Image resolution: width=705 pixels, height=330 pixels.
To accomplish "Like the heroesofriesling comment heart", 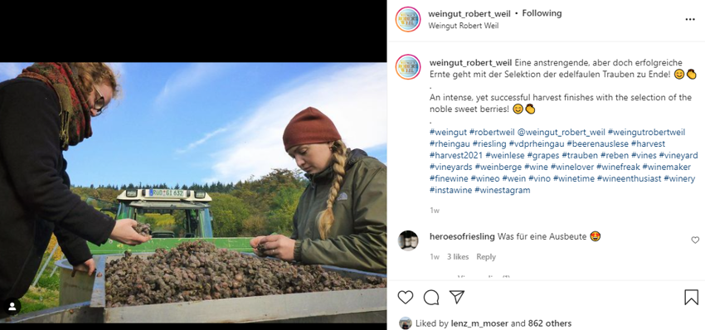I will point(695,240).
